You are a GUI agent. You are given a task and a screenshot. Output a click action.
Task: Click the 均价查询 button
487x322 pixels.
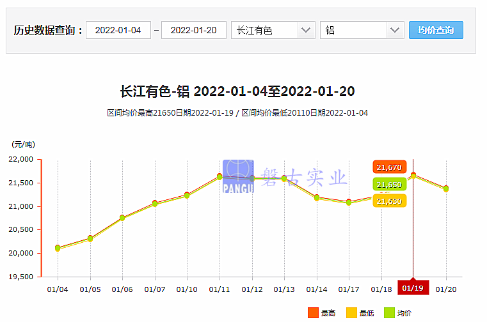point(436,30)
